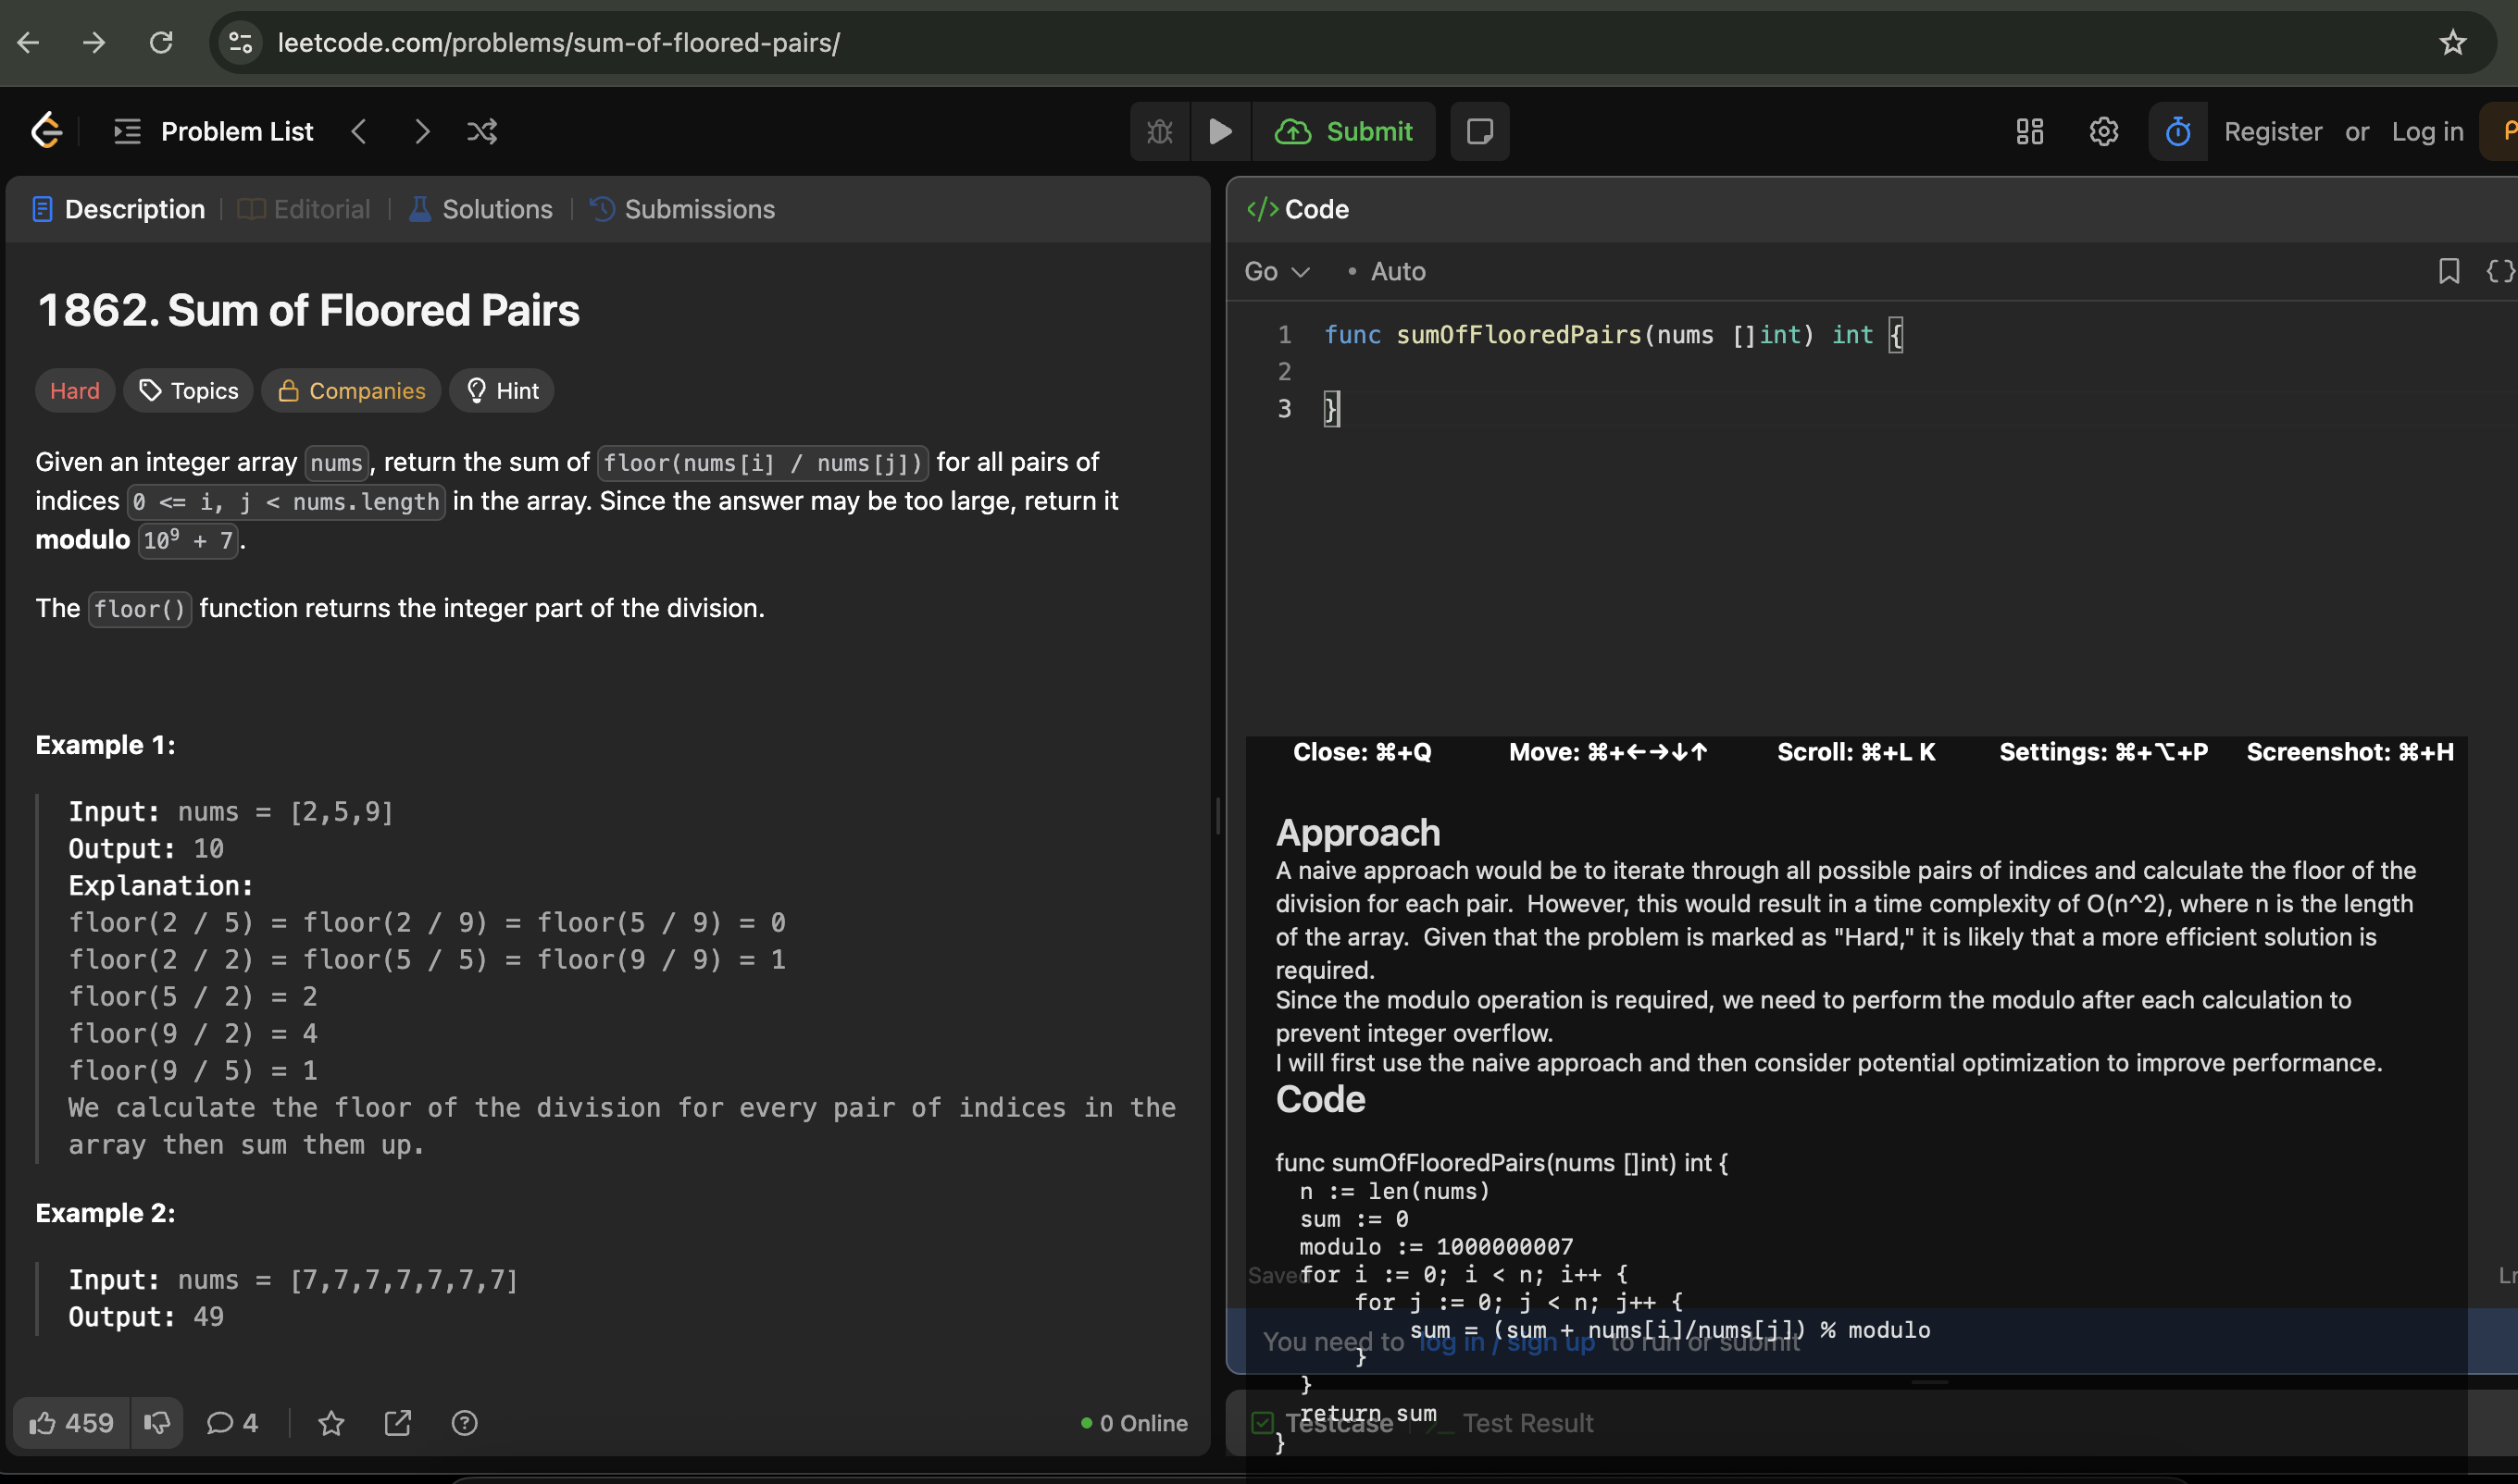Click the format code braces icon
The width and height of the screenshot is (2518, 1484).
2499,271
